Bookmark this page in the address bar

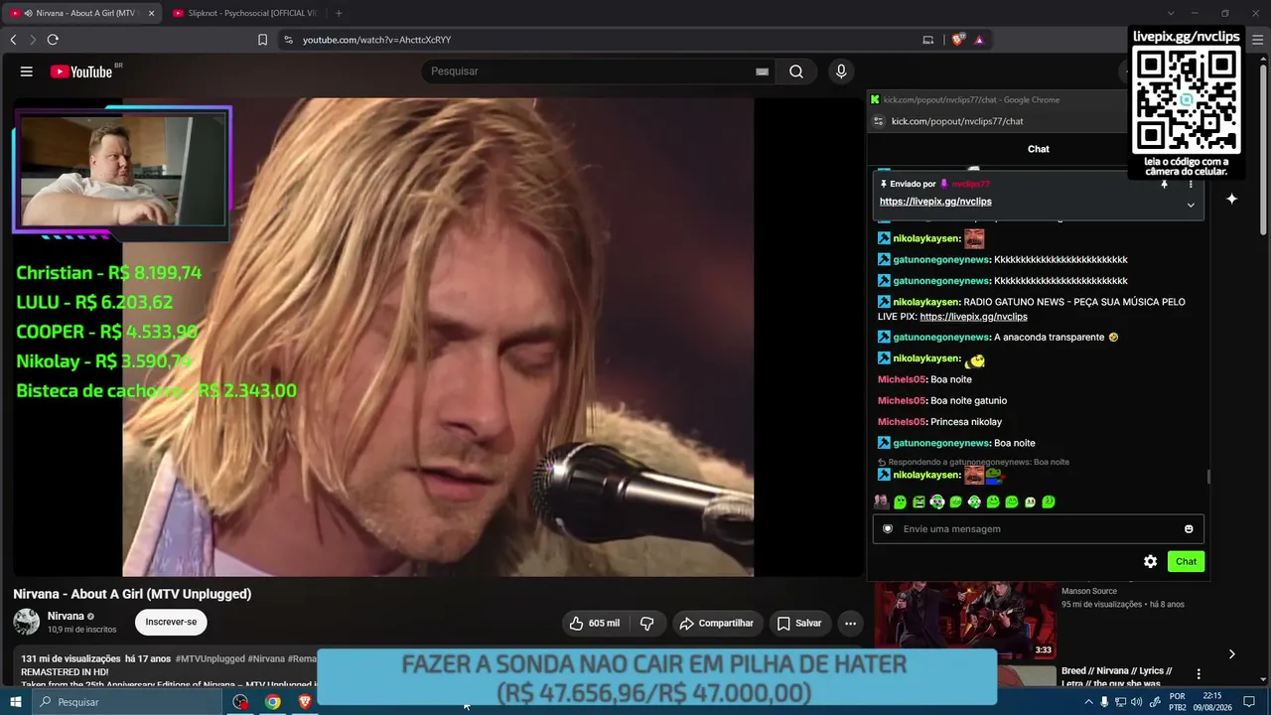pos(262,40)
